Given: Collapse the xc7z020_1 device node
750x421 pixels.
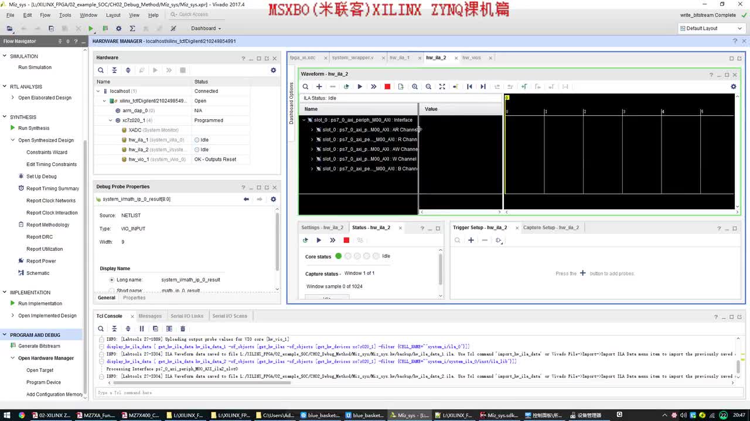Looking at the screenshot, I should [x=110, y=120].
